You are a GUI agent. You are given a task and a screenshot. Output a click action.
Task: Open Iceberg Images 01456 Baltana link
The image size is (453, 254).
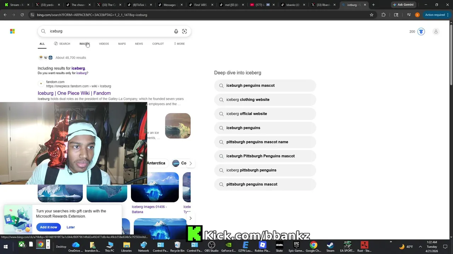click(x=149, y=209)
